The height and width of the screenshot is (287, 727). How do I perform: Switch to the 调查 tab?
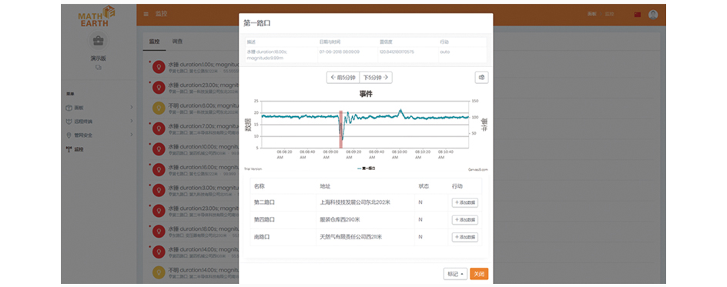(177, 42)
